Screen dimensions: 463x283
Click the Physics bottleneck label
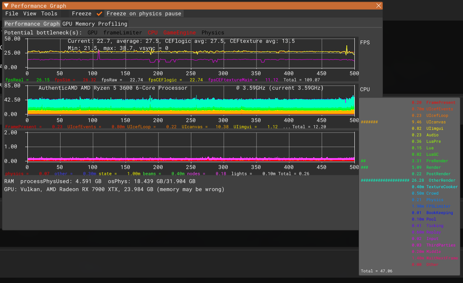click(213, 33)
